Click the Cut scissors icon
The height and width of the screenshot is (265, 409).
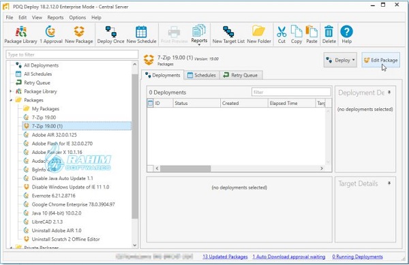click(282, 35)
